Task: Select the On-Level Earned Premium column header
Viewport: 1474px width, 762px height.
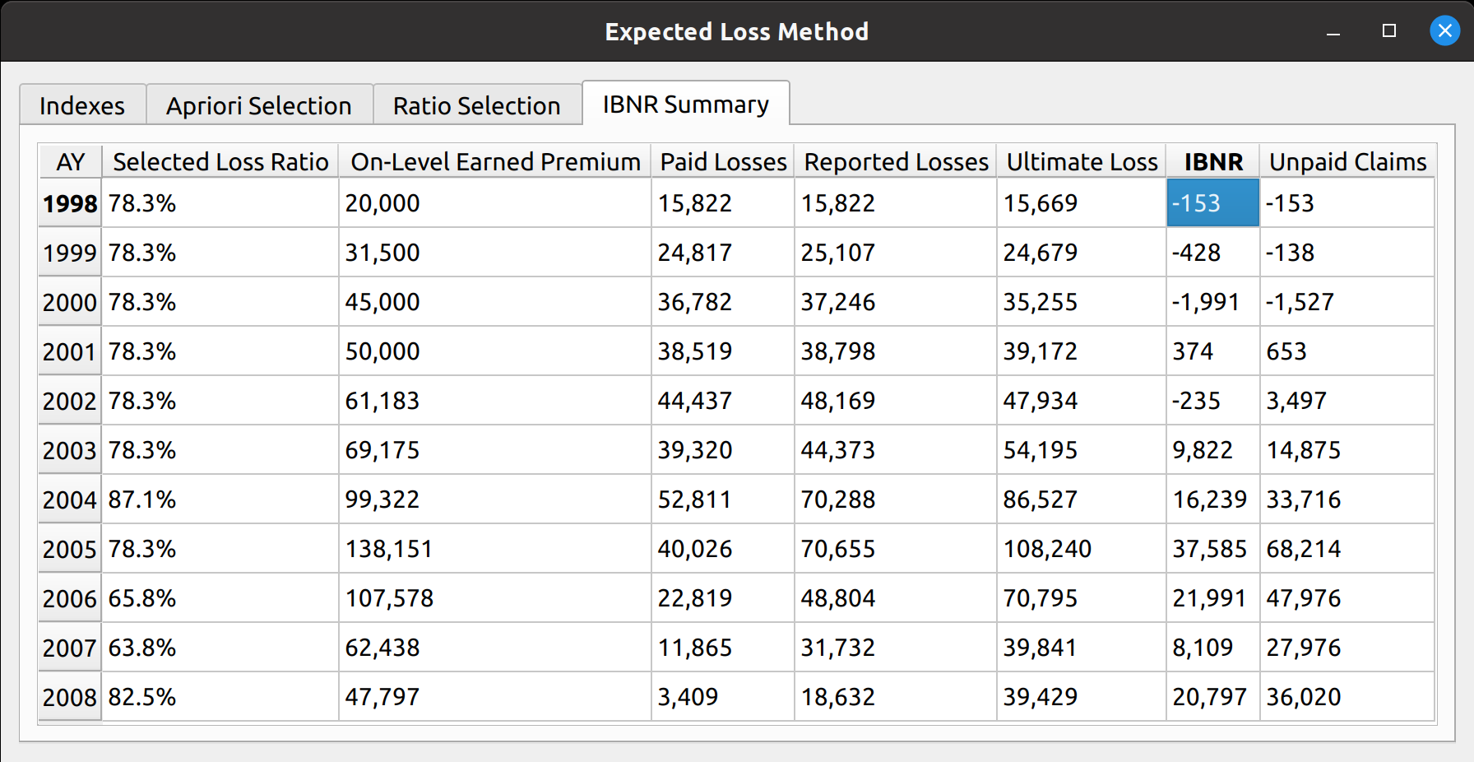Action: pyautogui.click(x=495, y=162)
